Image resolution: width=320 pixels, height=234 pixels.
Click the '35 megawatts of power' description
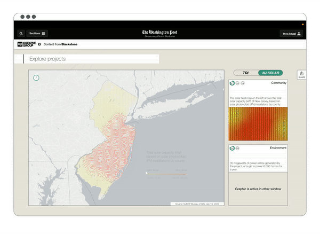click(x=256, y=166)
